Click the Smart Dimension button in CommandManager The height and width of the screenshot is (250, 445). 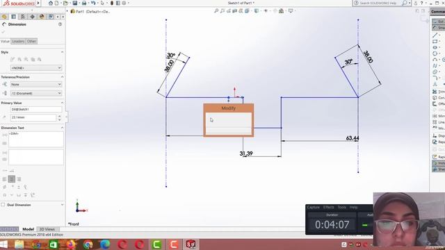439,28
